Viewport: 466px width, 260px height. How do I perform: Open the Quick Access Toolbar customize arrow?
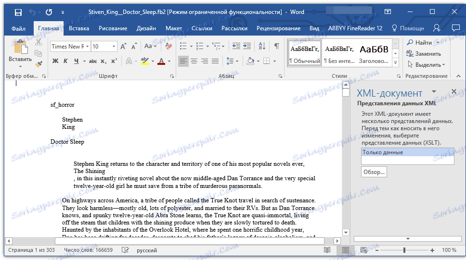click(x=63, y=12)
